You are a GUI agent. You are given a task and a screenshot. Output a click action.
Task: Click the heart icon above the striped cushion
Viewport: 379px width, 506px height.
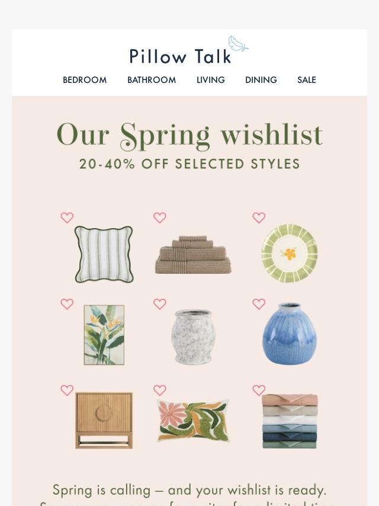[67, 217]
